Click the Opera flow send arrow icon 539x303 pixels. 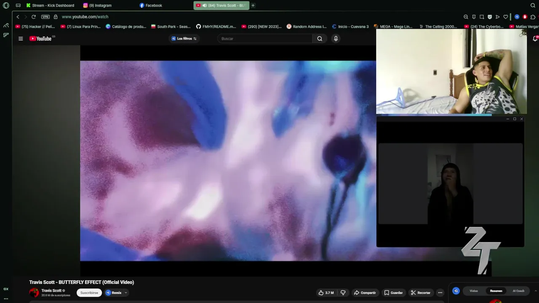(x=498, y=17)
